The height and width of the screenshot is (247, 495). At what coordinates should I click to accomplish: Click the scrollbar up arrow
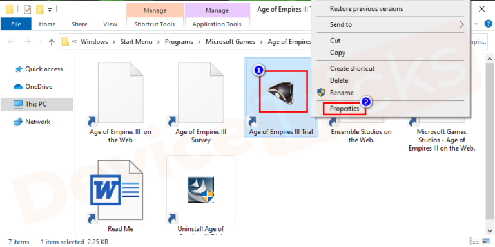click(x=490, y=59)
